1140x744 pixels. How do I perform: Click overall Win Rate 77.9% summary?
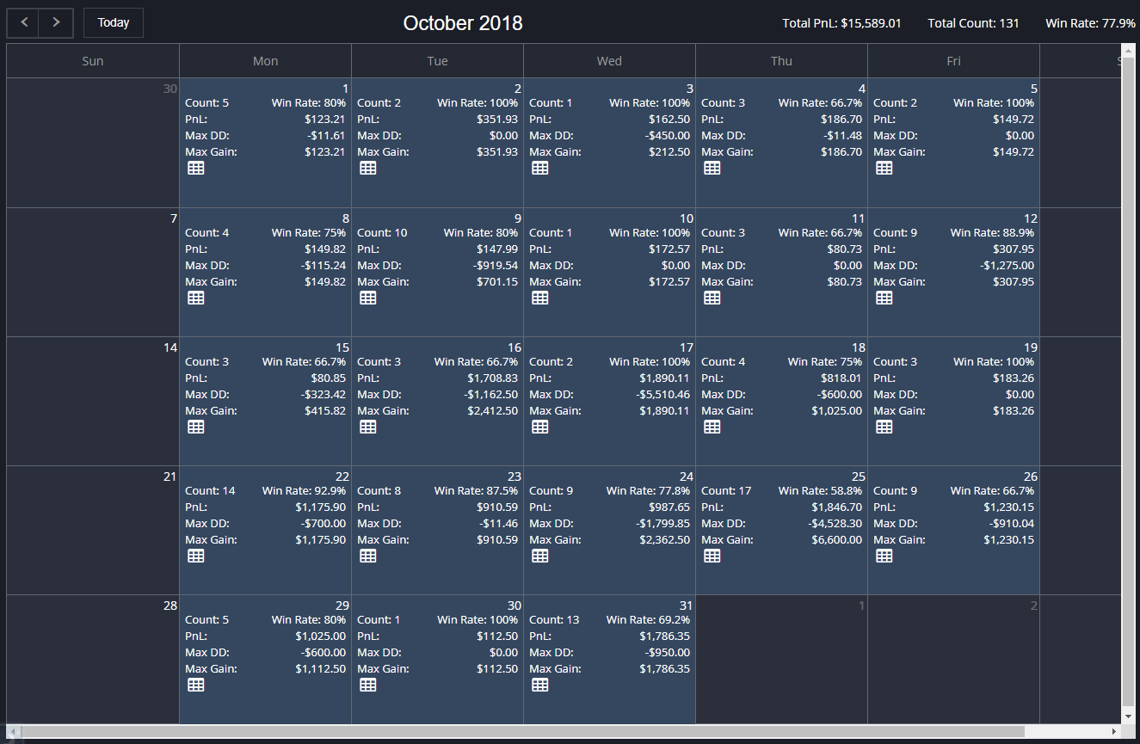point(1091,23)
